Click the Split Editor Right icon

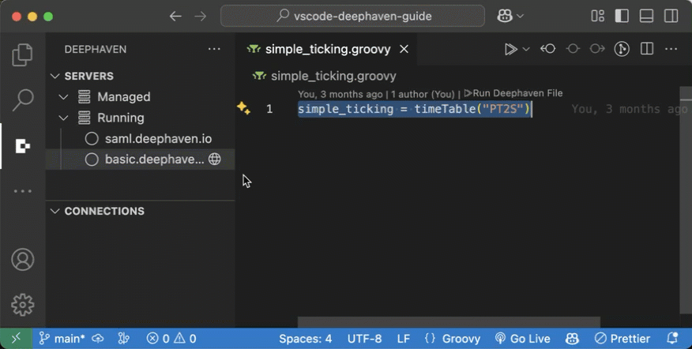647,49
